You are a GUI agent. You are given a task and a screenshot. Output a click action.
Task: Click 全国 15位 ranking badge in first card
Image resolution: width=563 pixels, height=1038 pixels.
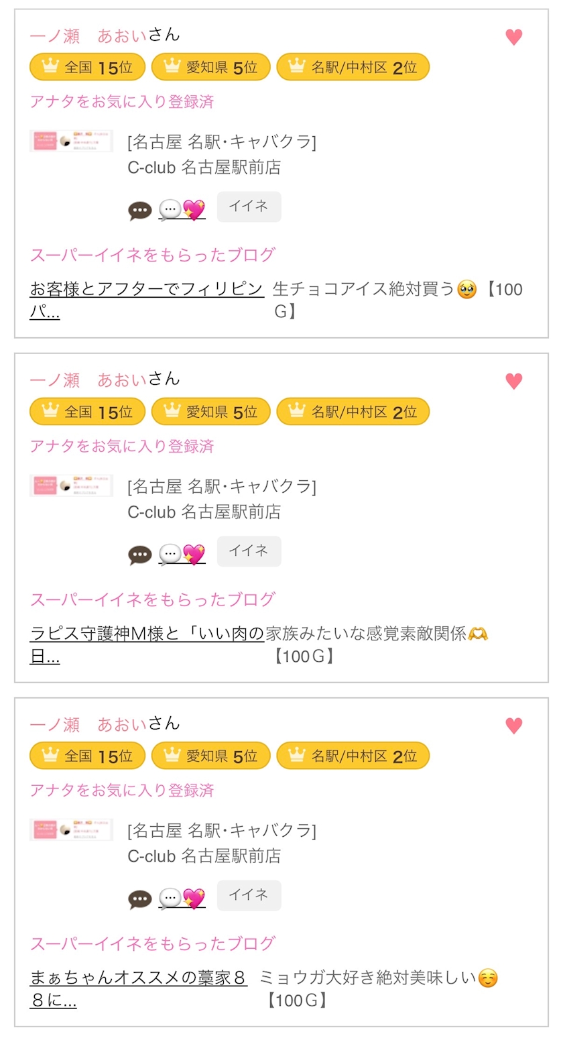87,67
